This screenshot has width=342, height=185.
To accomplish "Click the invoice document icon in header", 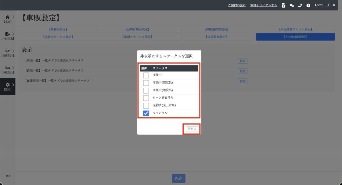I will (x=284, y=5).
